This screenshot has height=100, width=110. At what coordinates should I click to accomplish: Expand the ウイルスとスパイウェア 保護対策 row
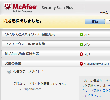click(x=55, y=35)
